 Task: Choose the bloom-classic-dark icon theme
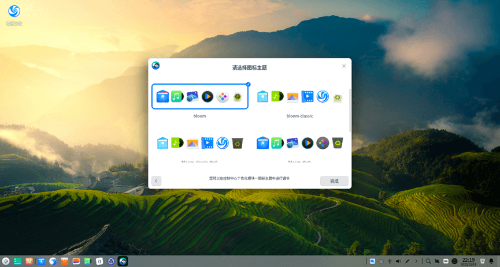(x=199, y=143)
